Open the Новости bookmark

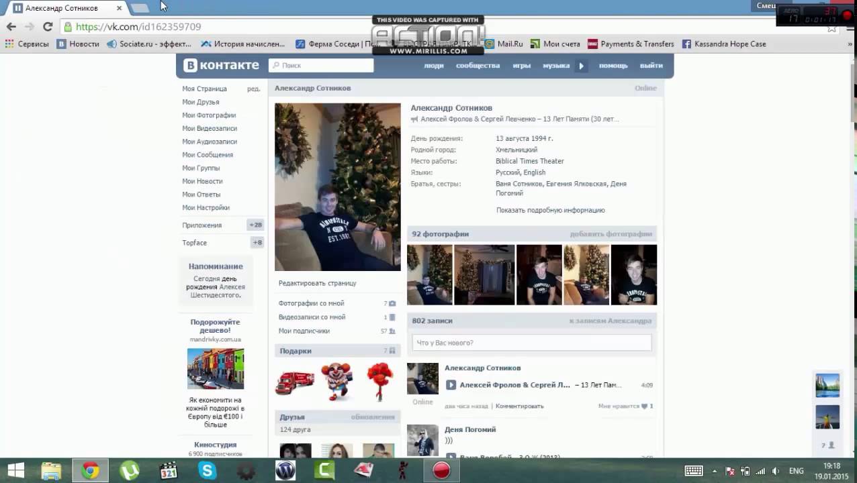point(78,44)
